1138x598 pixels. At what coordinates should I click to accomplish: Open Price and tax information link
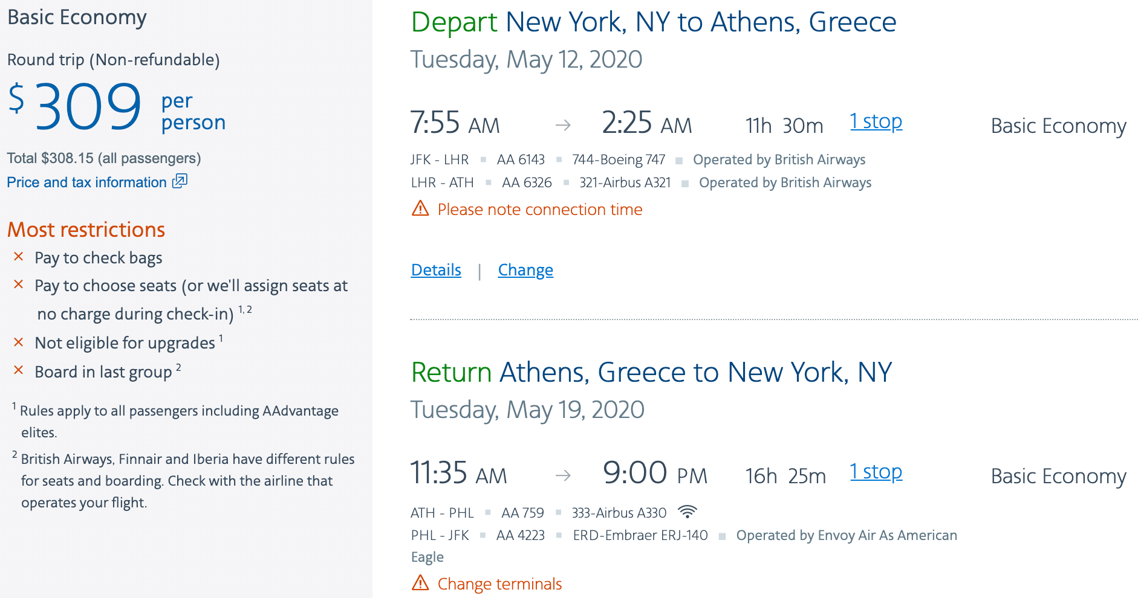point(86,182)
